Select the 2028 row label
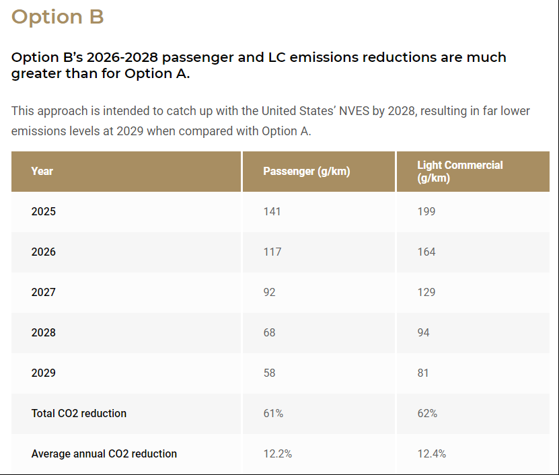 tap(44, 332)
